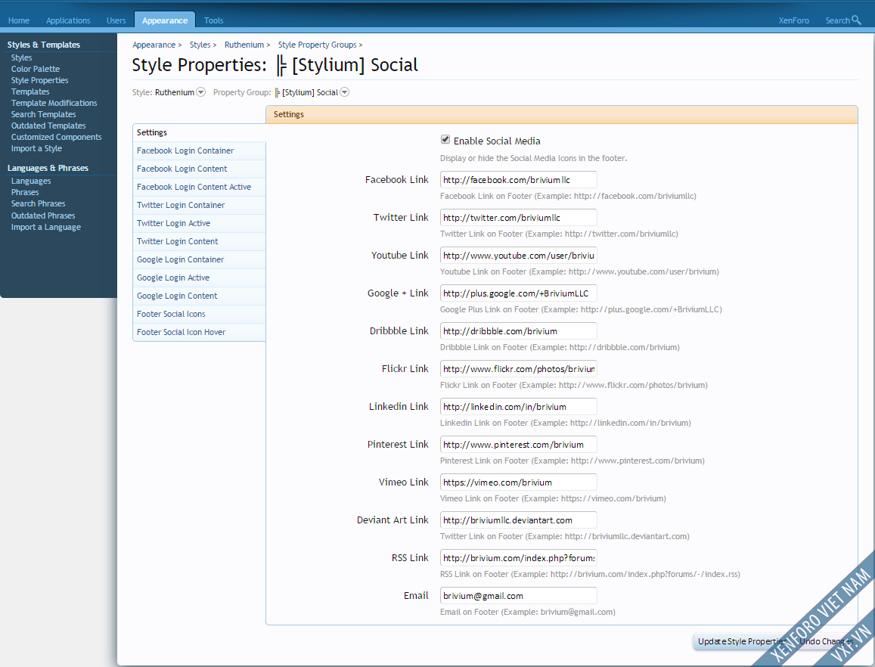This screenshot has width=875, height=667.
Task: Open Phrases in the sidebar
Action: (x=25, y=192)
